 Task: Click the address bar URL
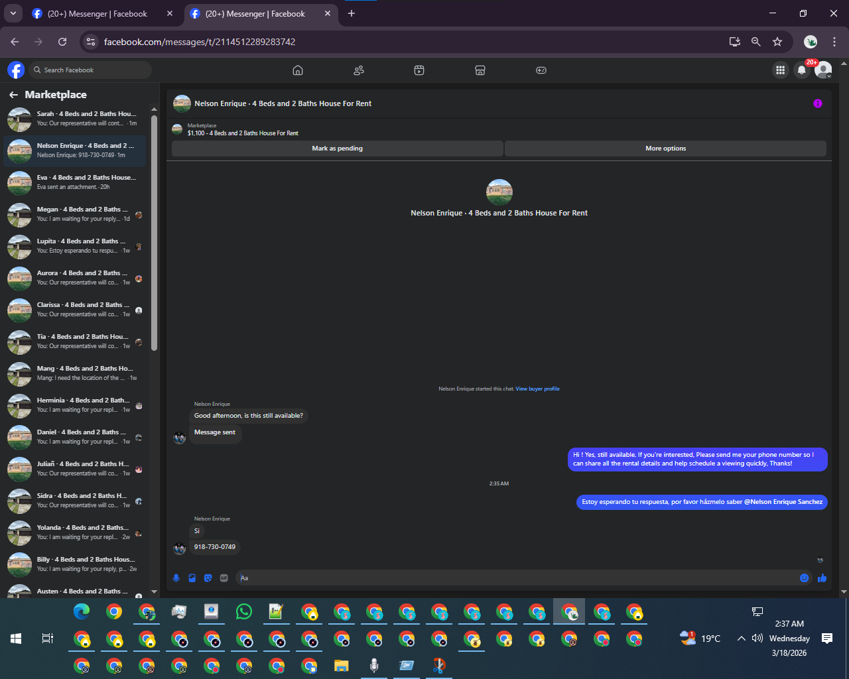[200, 42]
